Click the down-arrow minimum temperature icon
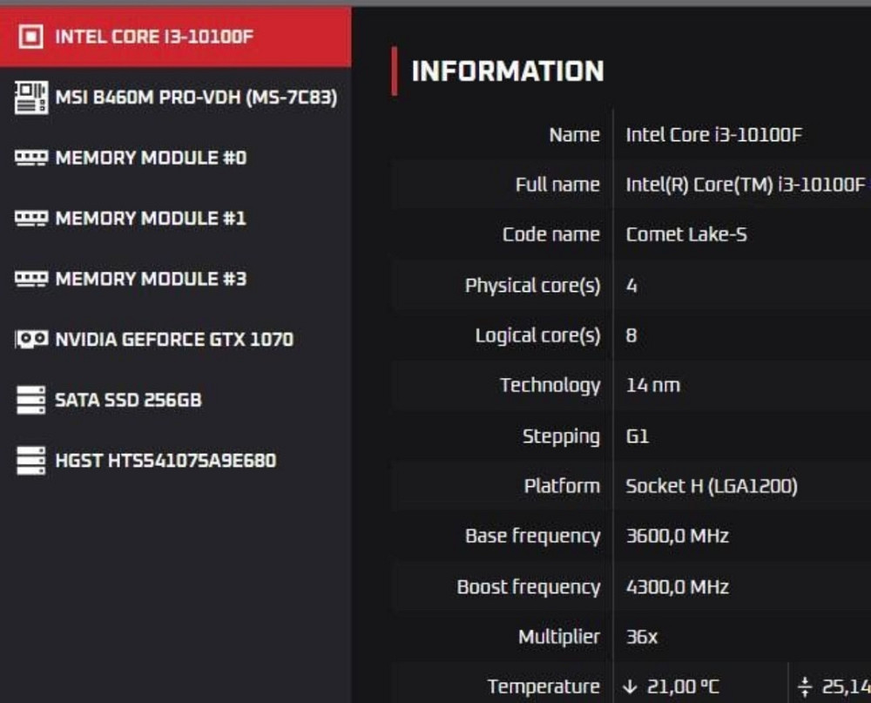This screenshot has height=703, width=871. point(631,687)
